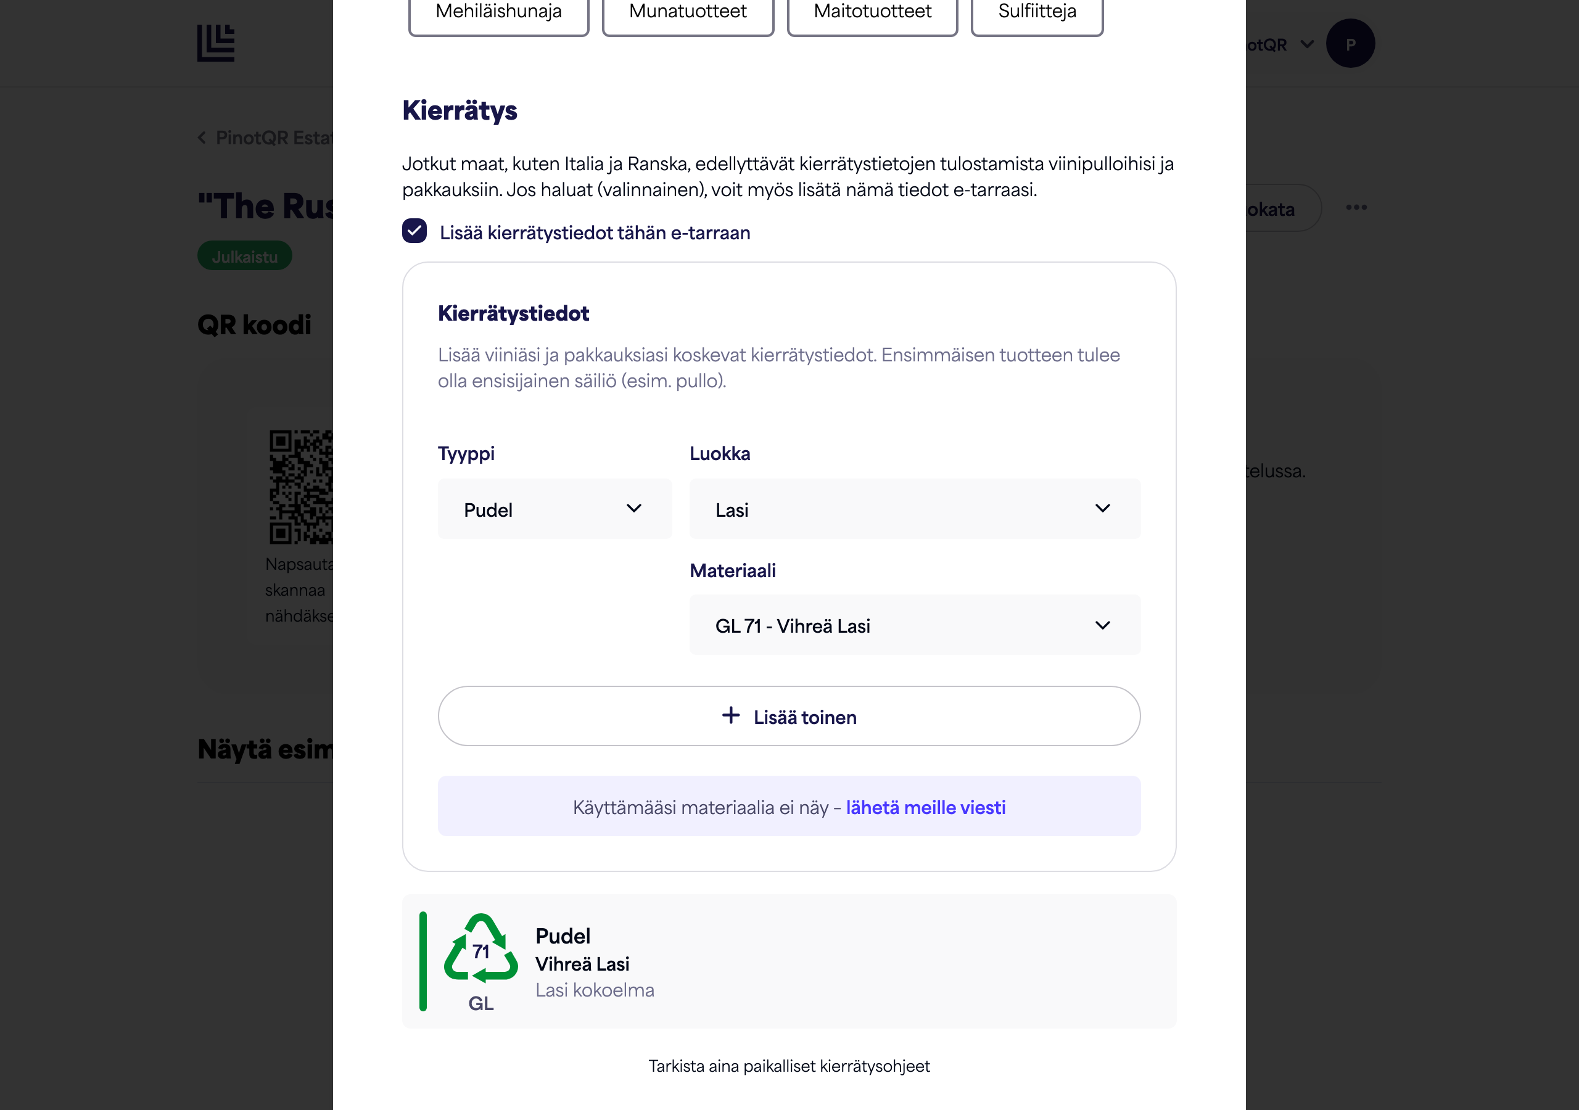Click the plus icon in Lisää toinen
Image resolution: width=1579 pixels, height=1110 pixels.
(731, 716)
